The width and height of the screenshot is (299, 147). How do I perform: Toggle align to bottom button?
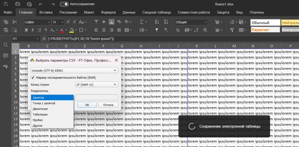tap(112, 22)
